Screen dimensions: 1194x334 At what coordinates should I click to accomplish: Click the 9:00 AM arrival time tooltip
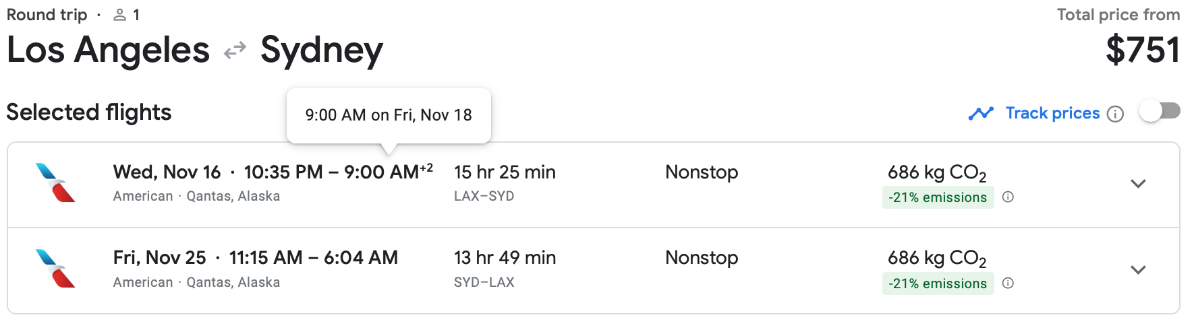pyautogui.click(x=389, y=115)
